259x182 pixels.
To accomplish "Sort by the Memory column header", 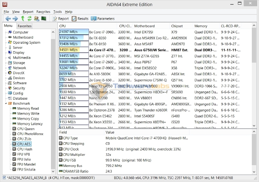I will point(206,26).
